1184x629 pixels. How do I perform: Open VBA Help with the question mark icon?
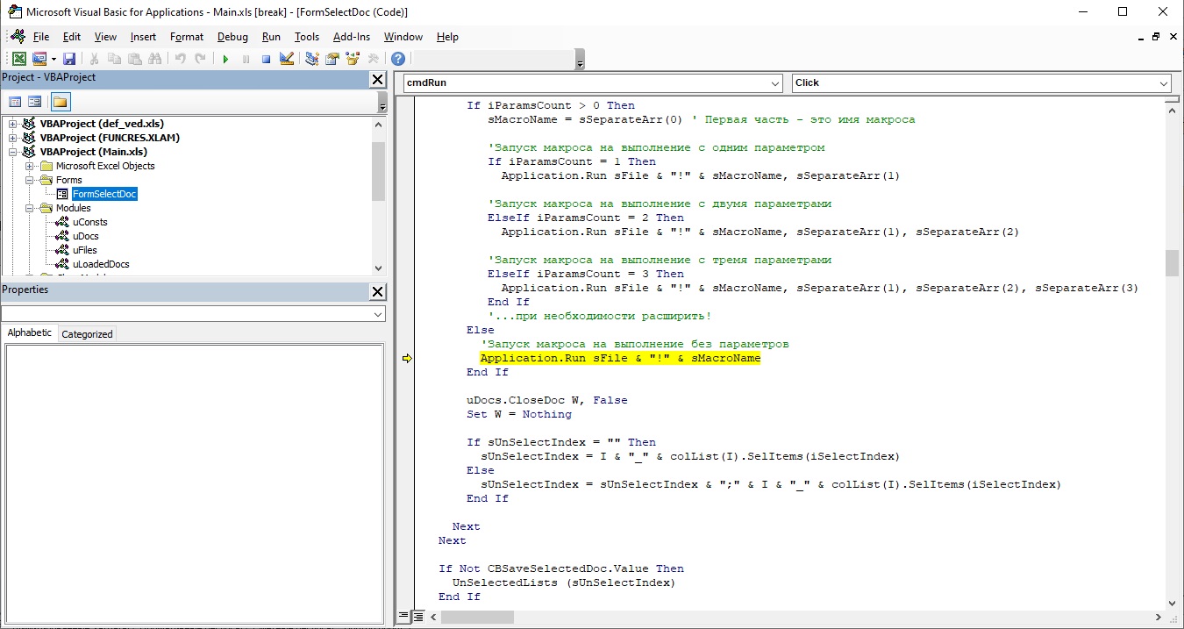click(x=398, y=59)
